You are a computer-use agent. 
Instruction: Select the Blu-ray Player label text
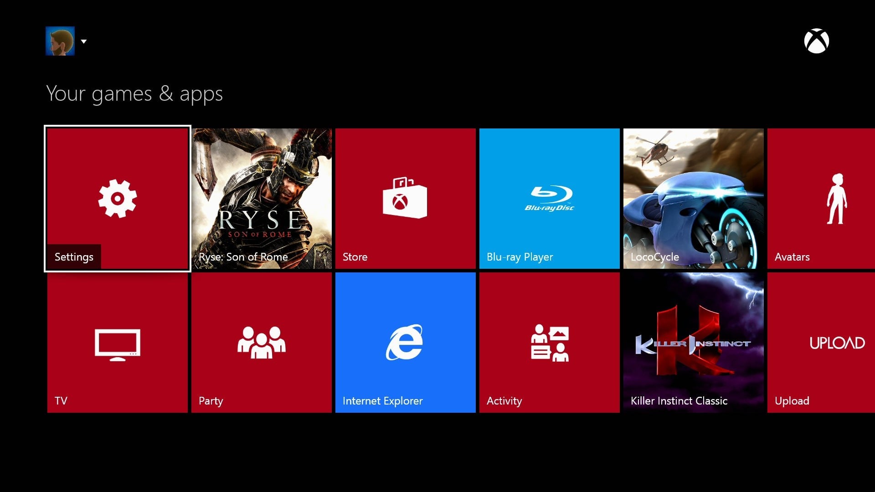[x=520, y=257]
